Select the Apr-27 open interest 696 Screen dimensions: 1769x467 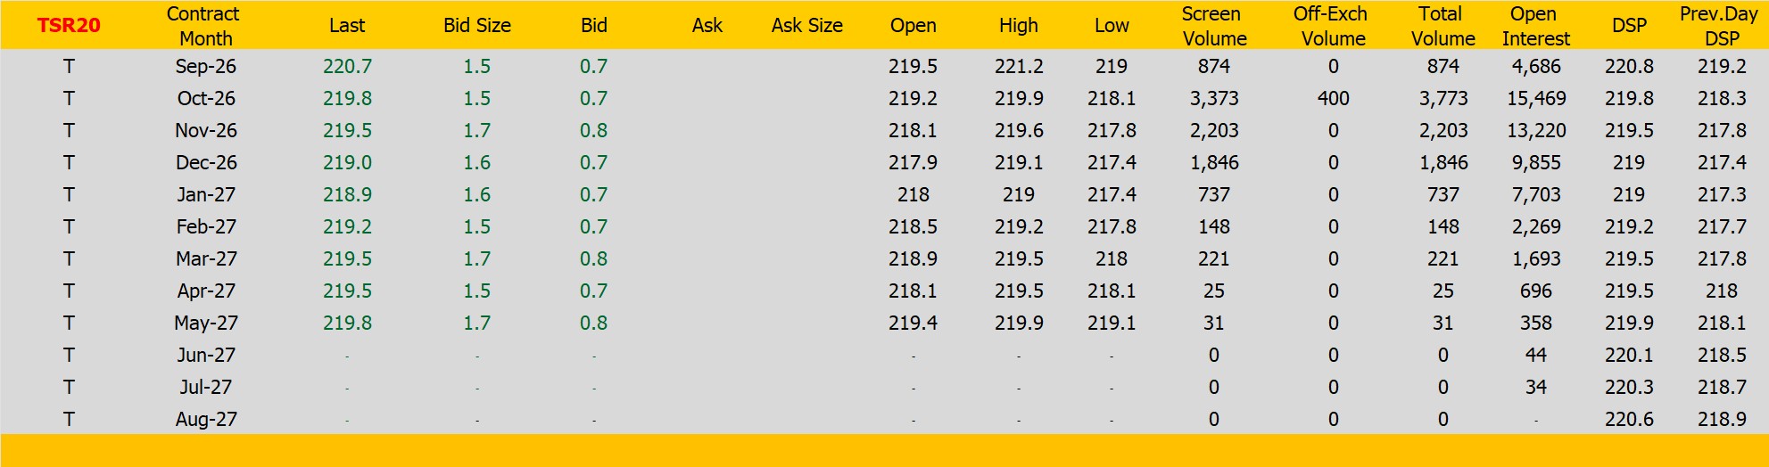[1536, 291]
